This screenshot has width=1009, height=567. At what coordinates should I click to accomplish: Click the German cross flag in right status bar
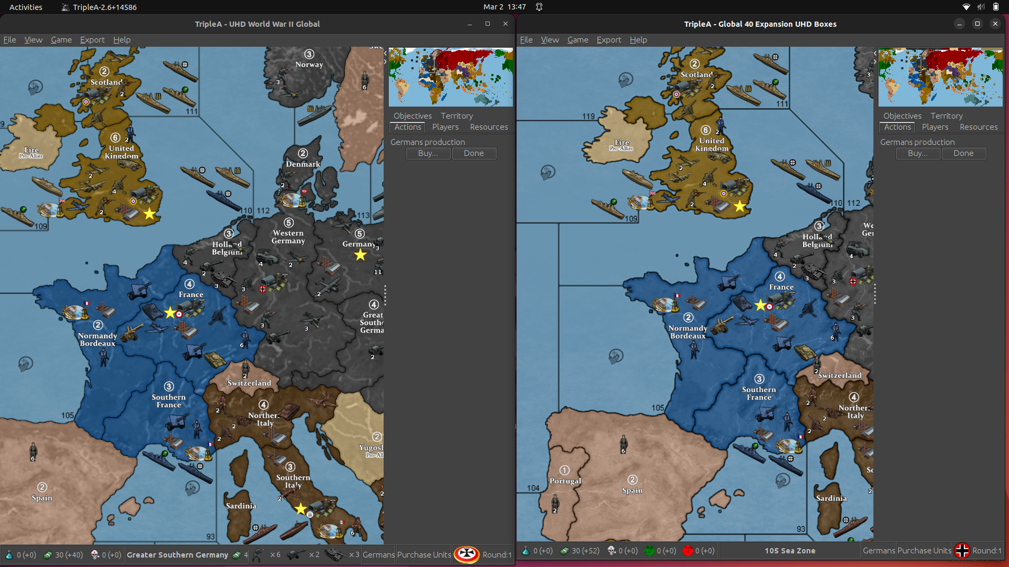coord(962,550)
